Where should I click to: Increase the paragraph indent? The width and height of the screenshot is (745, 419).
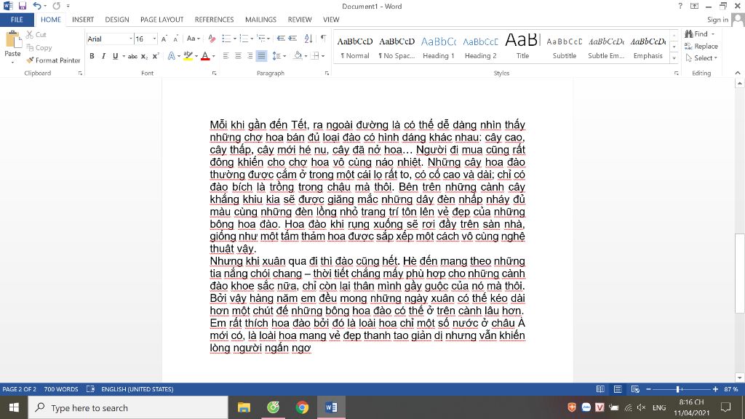pyautogui.click(x=292, y=39)
